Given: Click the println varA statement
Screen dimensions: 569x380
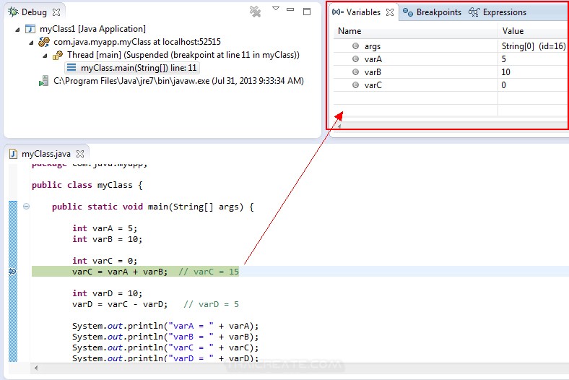Looking at the screenshot, I should pyautogui.click(x=165, y=326).
